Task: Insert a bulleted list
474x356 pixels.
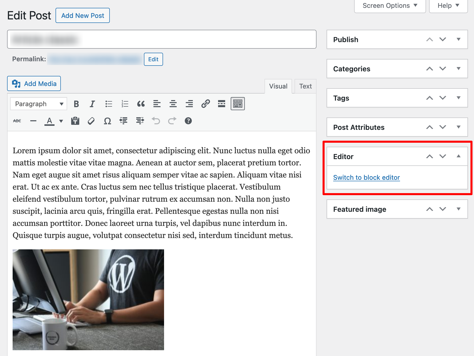Action: [109, 104]
